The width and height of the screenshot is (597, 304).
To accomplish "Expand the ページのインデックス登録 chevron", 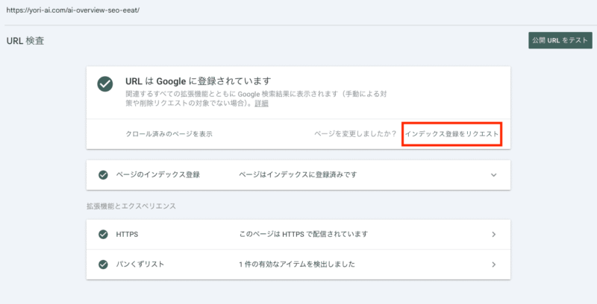I will pos(493,175).
